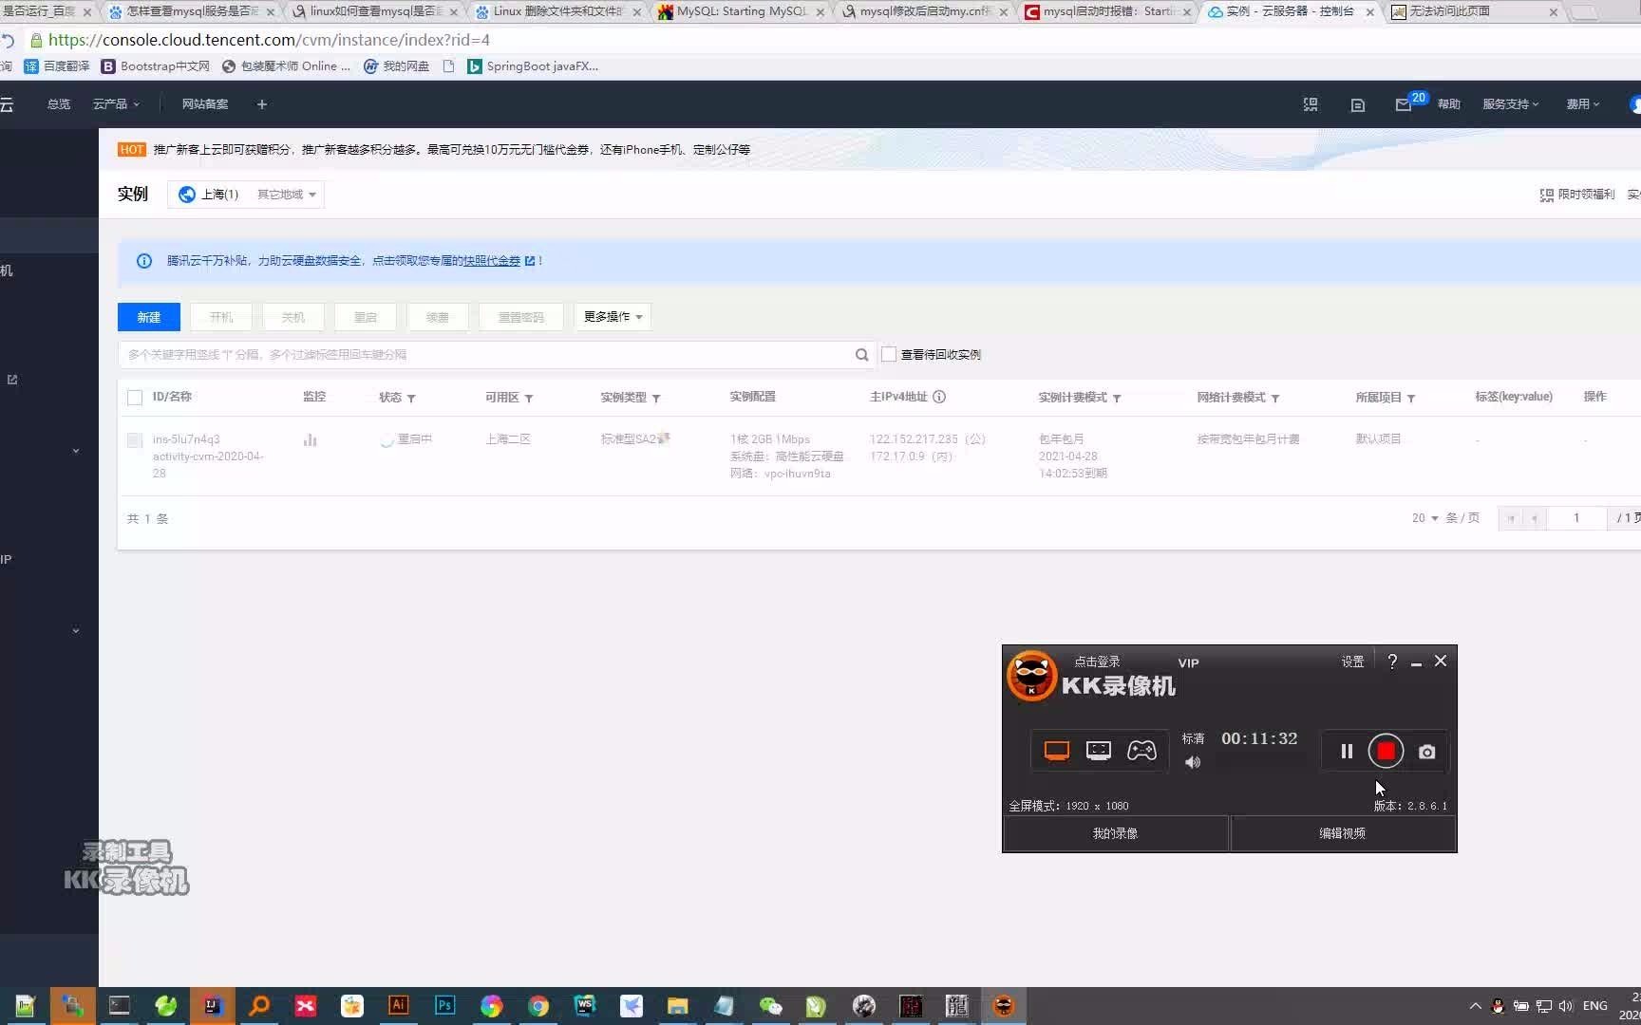Viewport: 1641px width, 1025px height.
Task: Toggle KK recorder sound speaker icon
Action: (1193, 762)
